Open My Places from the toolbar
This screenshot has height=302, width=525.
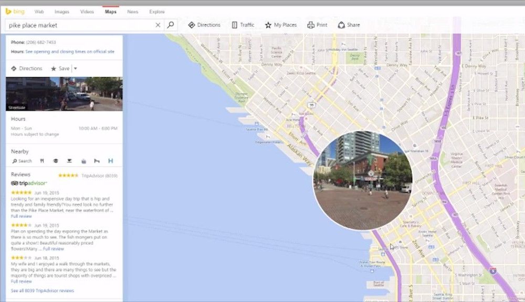click(280, 25)
